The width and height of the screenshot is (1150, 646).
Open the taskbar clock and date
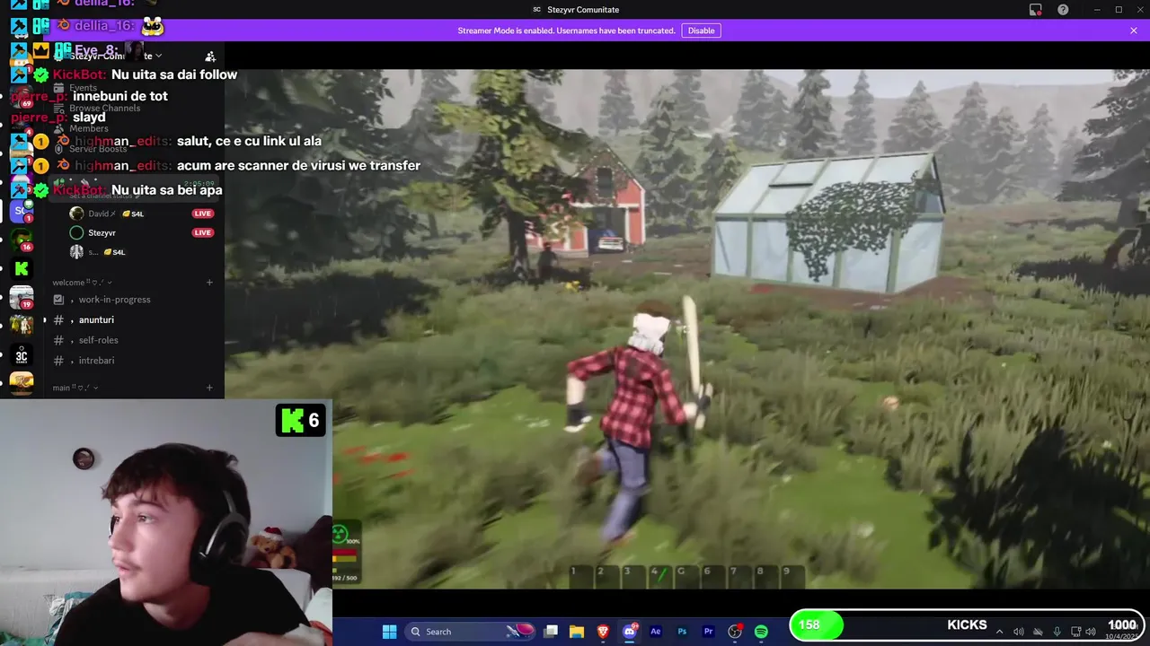click(1121, 632)
